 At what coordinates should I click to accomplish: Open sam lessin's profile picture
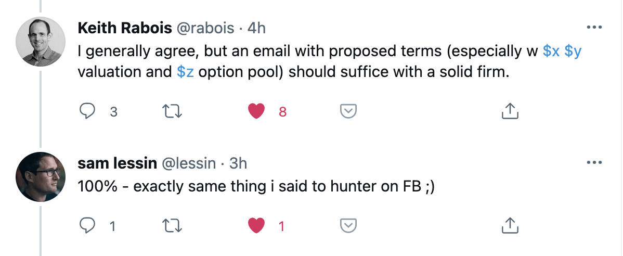(41, 177)
